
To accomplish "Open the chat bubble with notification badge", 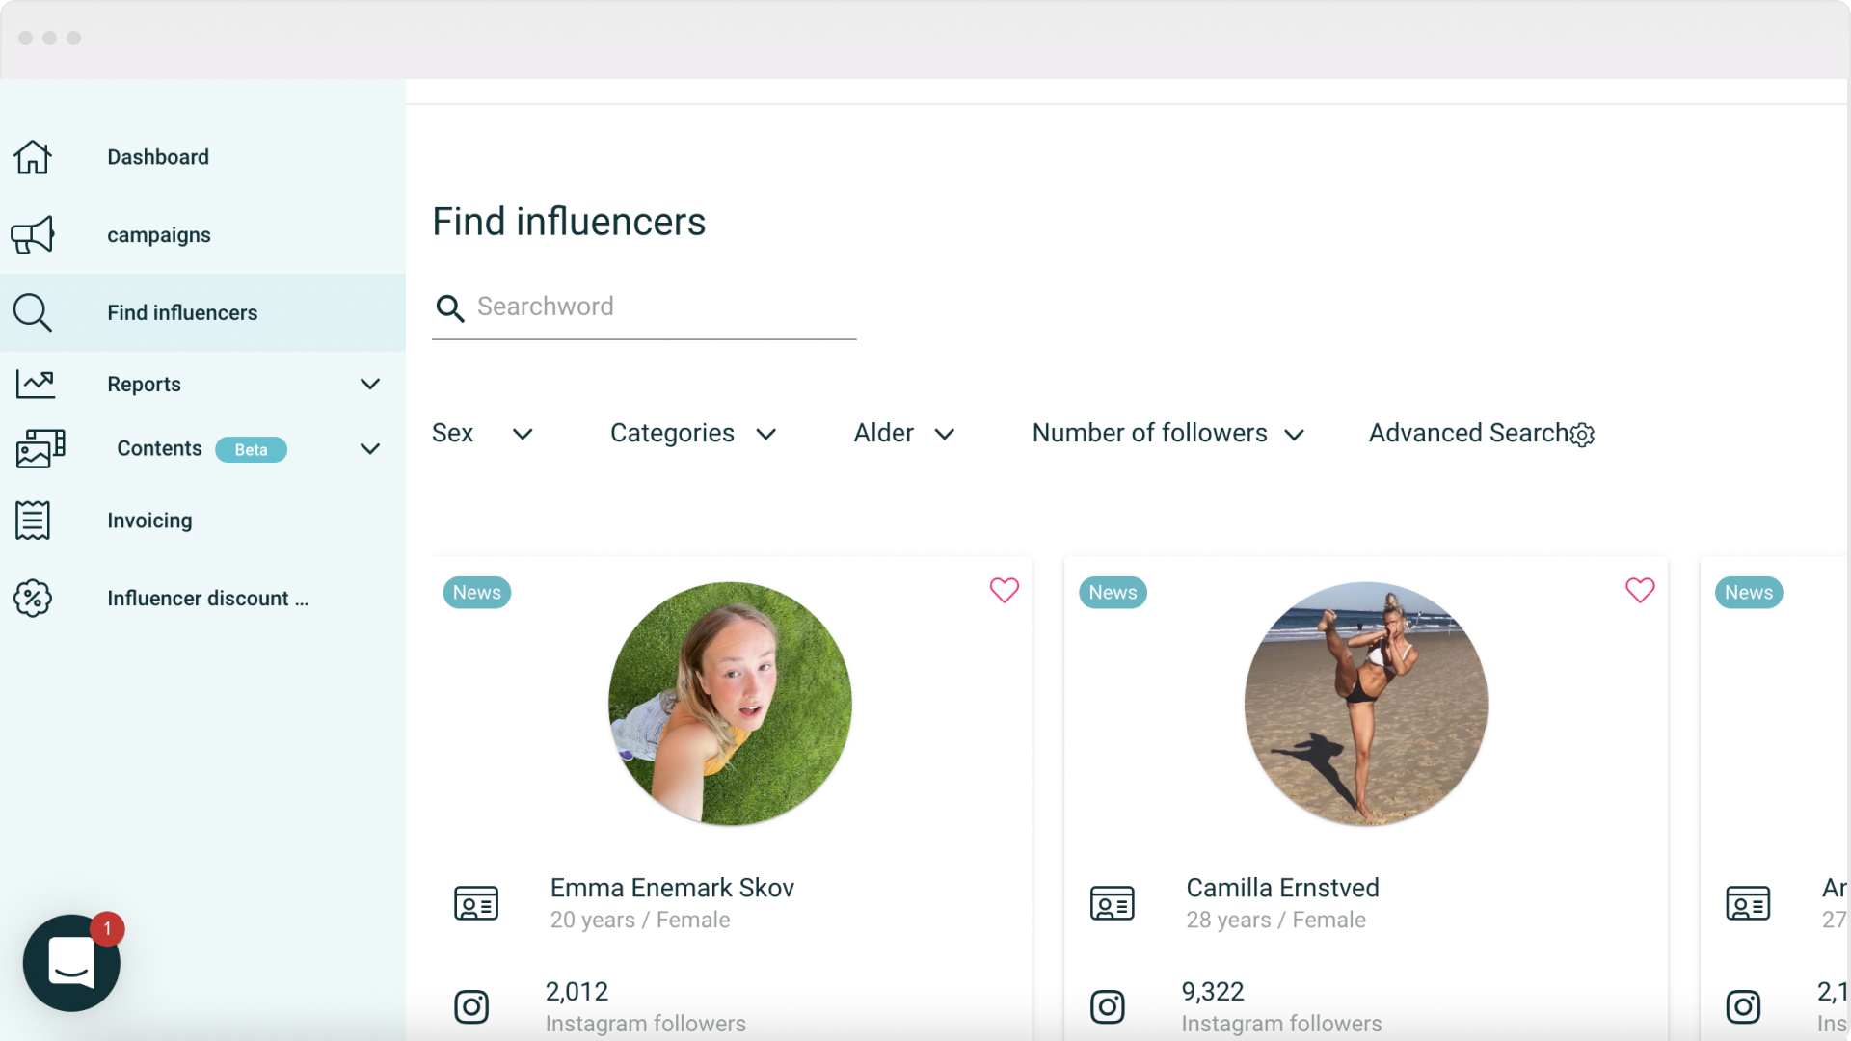I will (x=70, y=961).
